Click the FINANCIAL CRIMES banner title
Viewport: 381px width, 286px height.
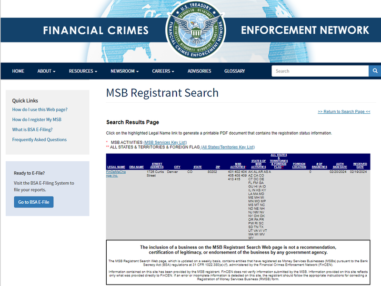[x=96, y=30]
